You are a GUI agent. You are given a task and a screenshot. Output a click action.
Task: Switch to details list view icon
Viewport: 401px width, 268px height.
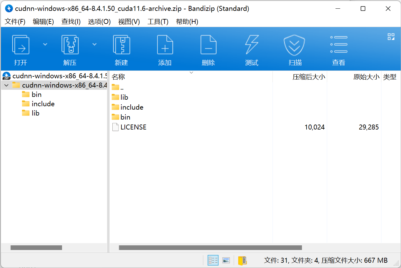point(213,260)
